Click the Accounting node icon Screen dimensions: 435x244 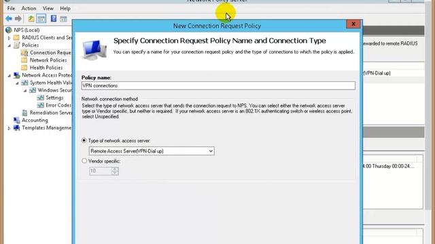click(16, 120)
